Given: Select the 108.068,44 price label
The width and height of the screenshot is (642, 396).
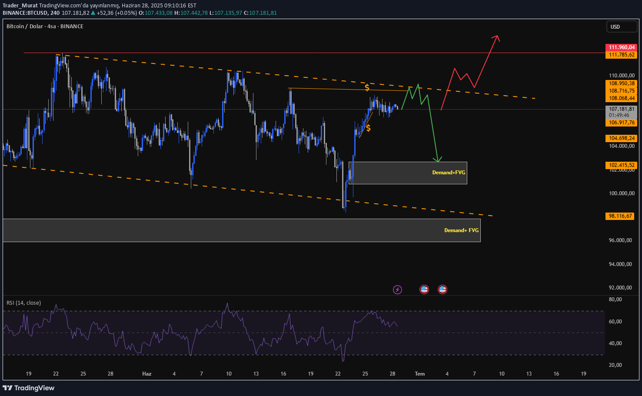Looking at the screenshot, I should 621,98.
